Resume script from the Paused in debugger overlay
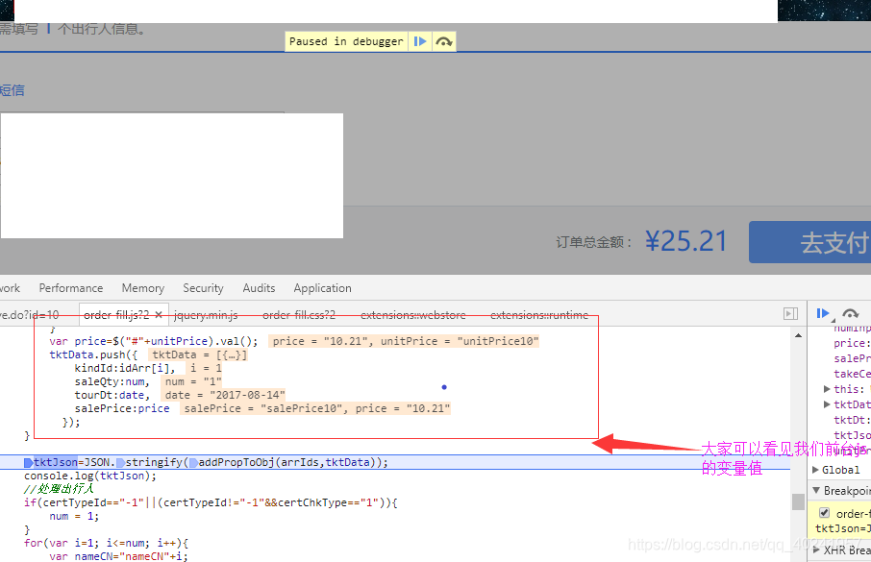The image size is (871, 562). coord(420,41)
